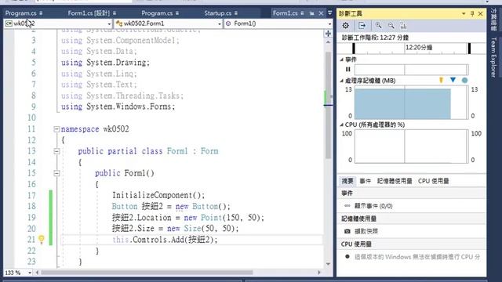The height and width of the screenshot is (282, 502).
Task: Select the 事件 tab in Diagnostic Tools
Action: click(365, 181)
